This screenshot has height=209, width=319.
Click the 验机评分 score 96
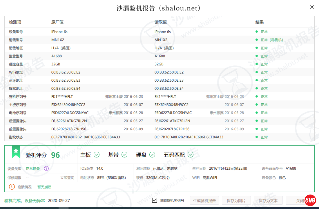pyautogui.click(x=55, y=155)
